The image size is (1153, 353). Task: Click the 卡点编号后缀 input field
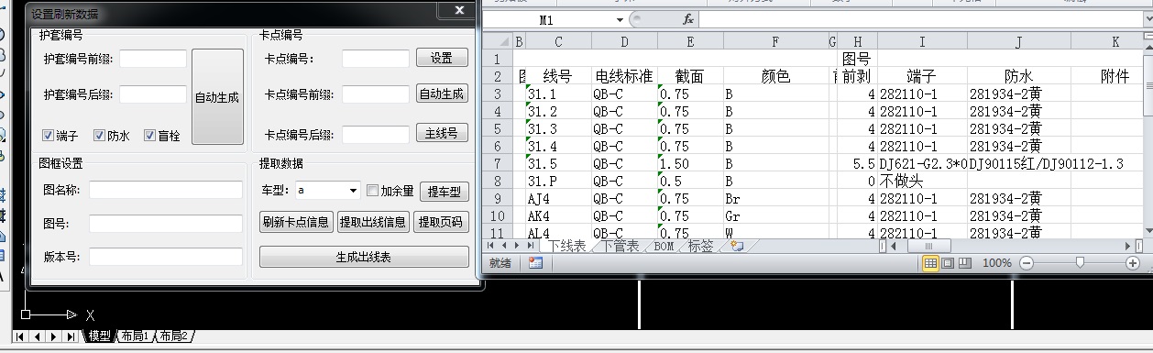pos(375,135)
